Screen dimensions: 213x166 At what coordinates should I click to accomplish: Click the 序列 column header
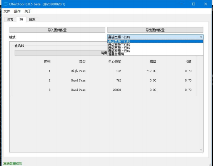tap(47, 62)
